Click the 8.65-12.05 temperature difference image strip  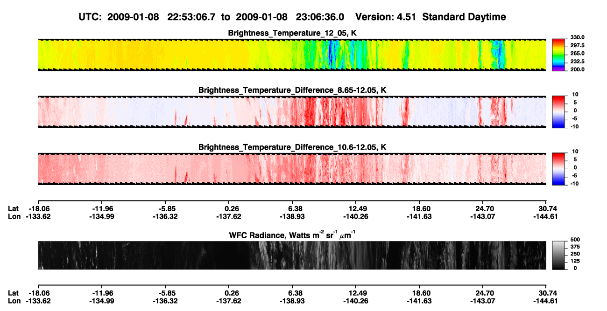point(292,112)
